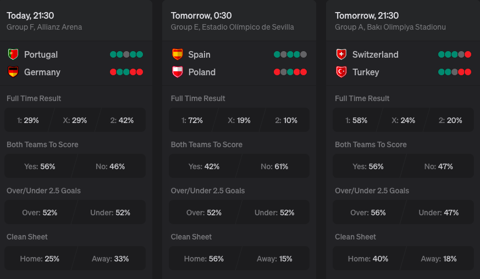
Task: Open the Portugal team name link
Action: pos(41,54)
